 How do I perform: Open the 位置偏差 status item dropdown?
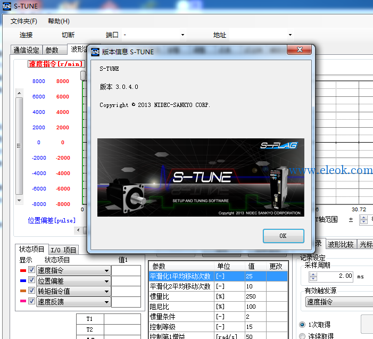(73, 281)
